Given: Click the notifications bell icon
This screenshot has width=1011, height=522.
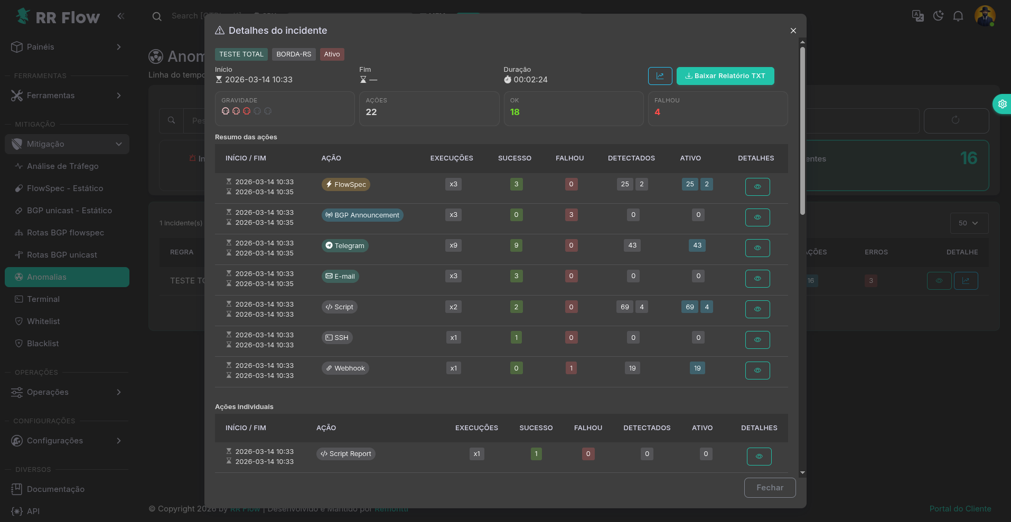Looking at the screenshot, I should pos(958,16).
